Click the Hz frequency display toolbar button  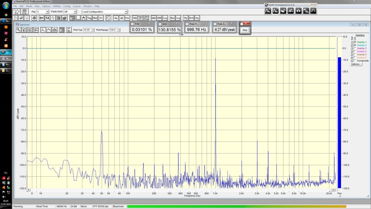coord(116,18)
